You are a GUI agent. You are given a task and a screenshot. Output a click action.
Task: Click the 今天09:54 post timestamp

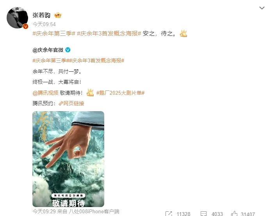[x=44, y=24]
